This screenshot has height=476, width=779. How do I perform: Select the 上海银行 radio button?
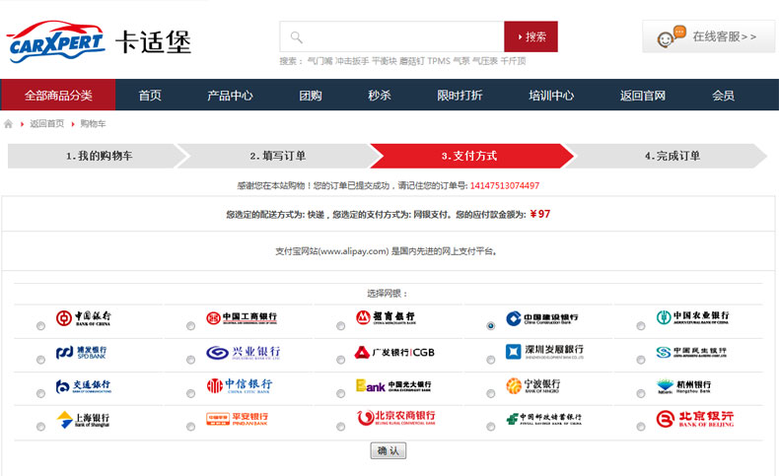(x=40, y=427)
